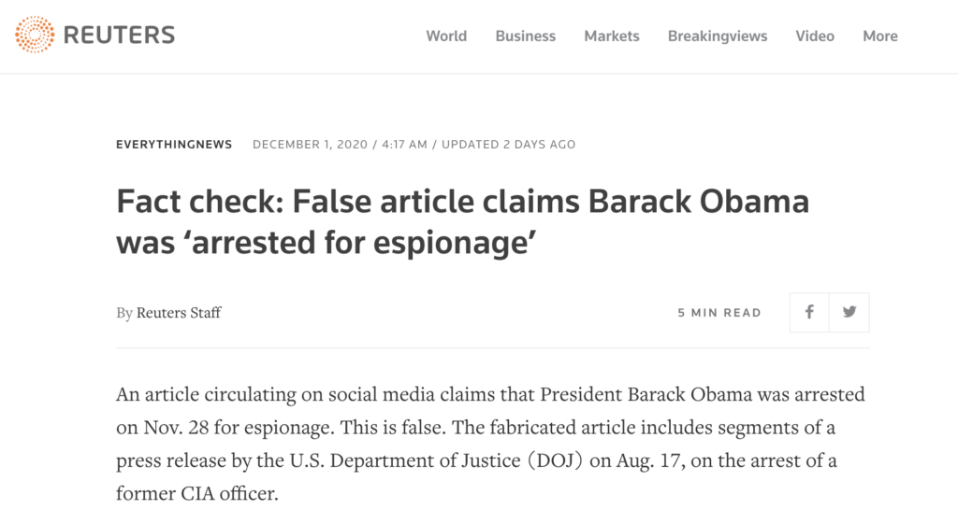
Task: Go to the Business section
Action: coord(525,36)
